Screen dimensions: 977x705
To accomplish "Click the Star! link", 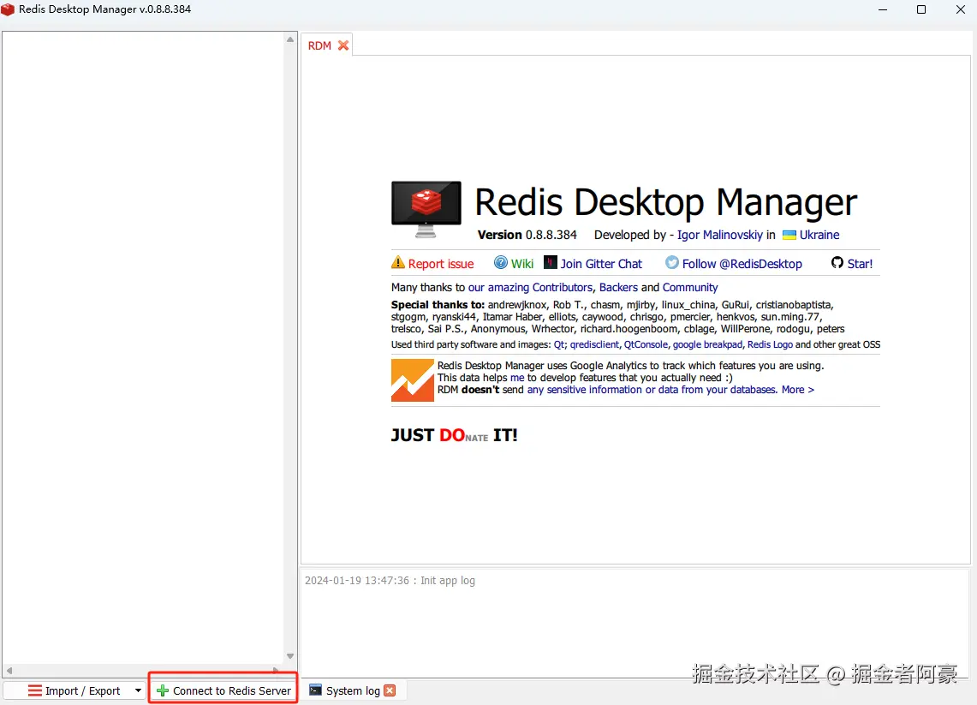I will 860,264.
